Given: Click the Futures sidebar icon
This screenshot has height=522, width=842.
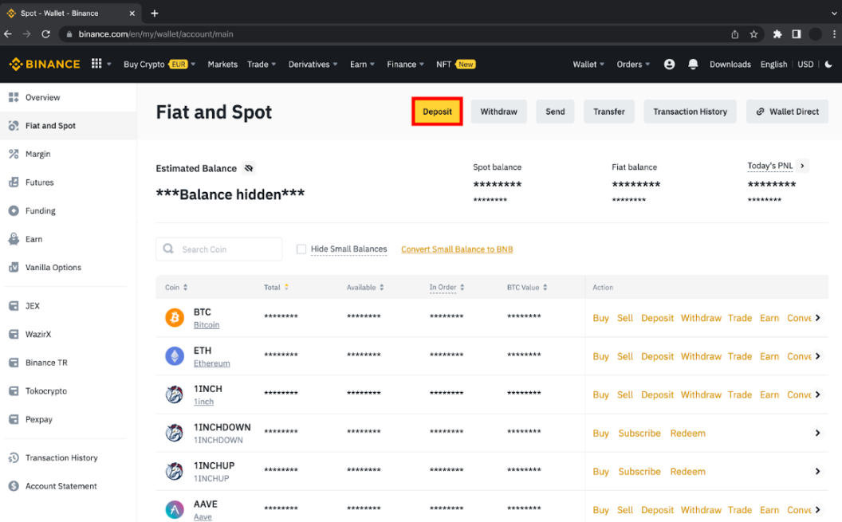Looking at the screenshot, I should click(x=14, y=183).
